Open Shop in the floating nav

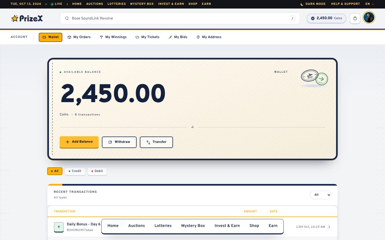pos(254,226)
